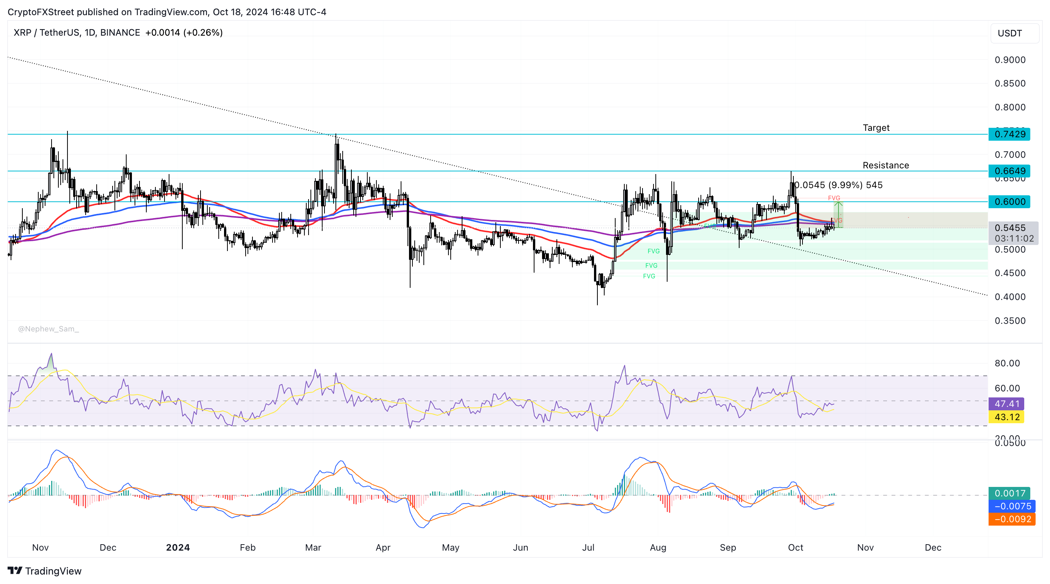
Task: Click the USDT currency label above the price scale
Action: [1014, 34]
